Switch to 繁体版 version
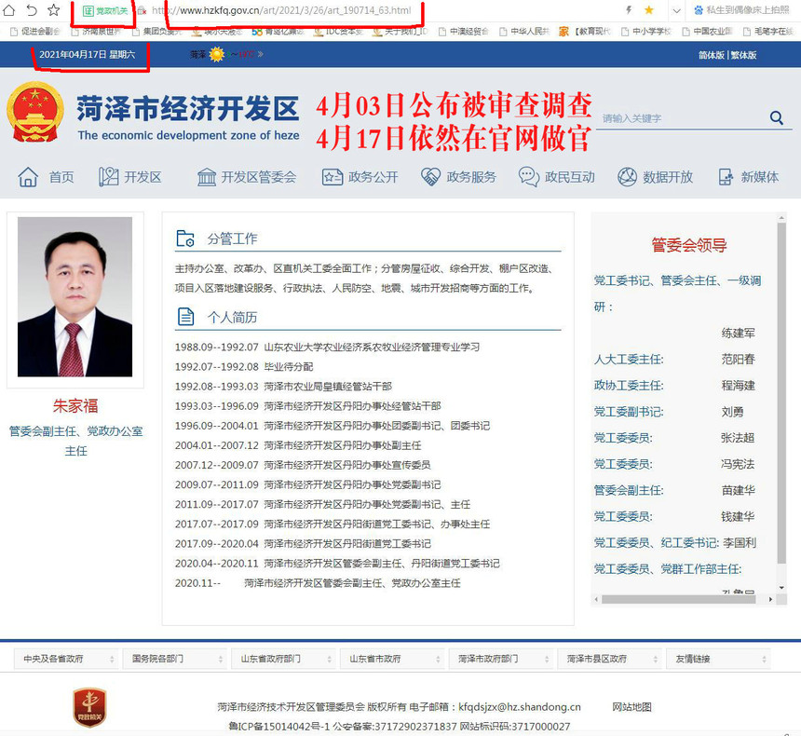 pyautogui.click(x=744, y=55)
